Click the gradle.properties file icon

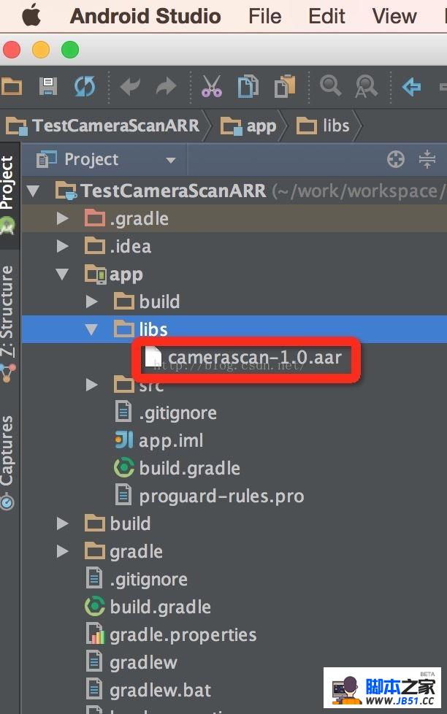click(95, 634)
